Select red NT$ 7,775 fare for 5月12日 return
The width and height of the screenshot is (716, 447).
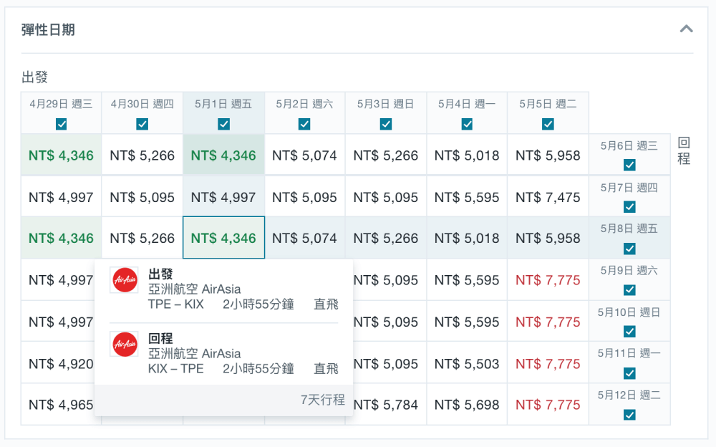click(x=548, y=405)
